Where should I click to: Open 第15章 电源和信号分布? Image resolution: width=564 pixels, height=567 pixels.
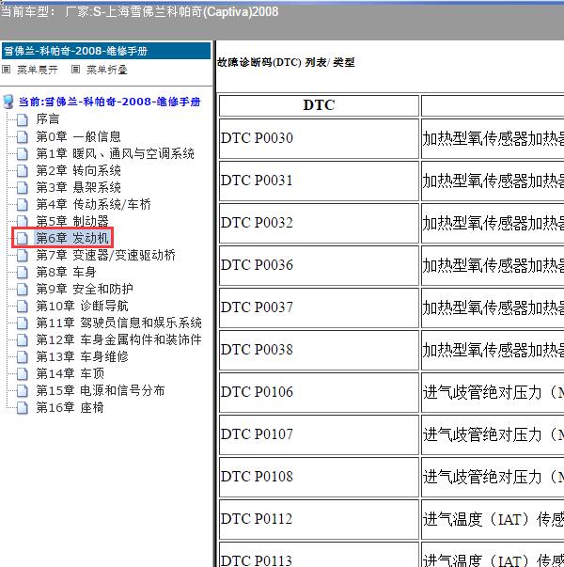click(x=101, y=390)
